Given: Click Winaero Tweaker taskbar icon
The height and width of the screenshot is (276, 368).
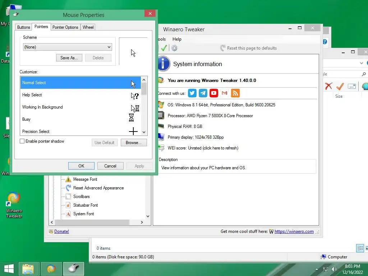Looking at the screenshot, I should 51,269.
